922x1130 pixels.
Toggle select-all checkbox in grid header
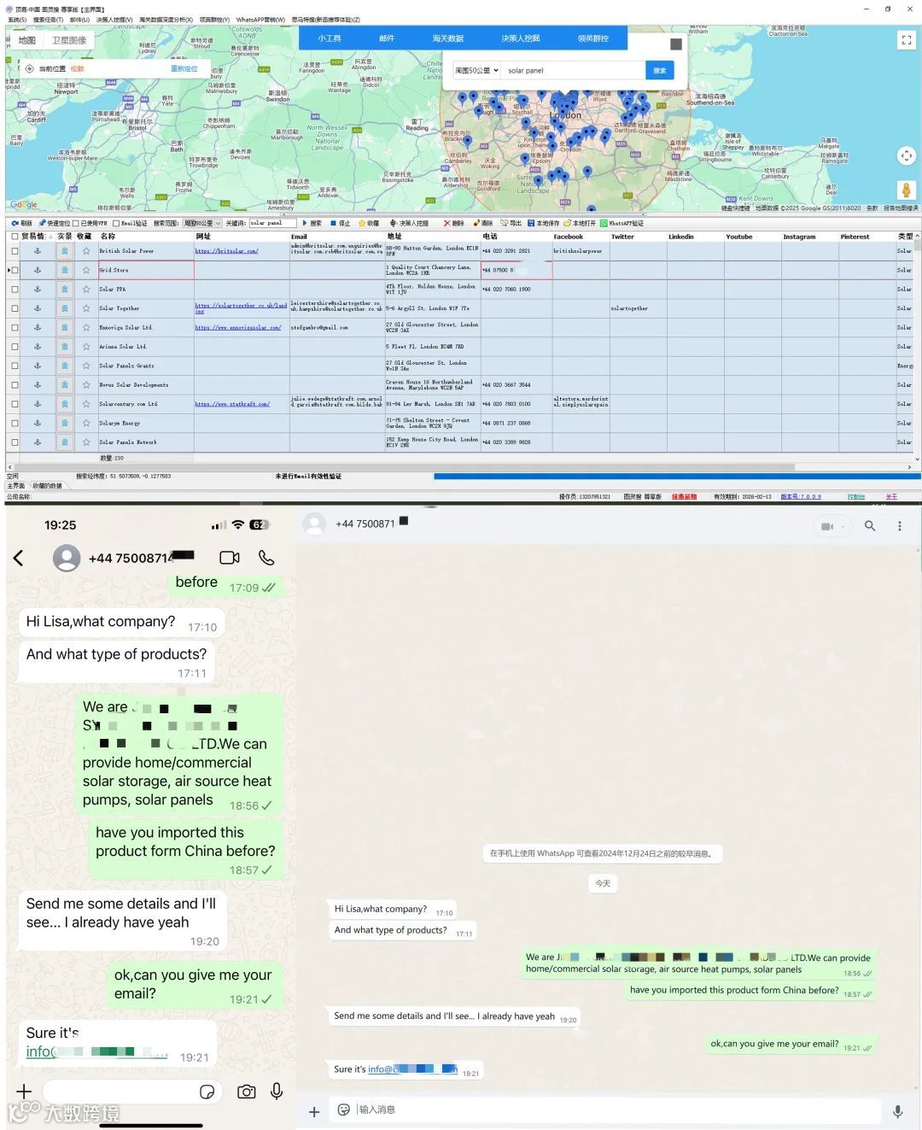pos(15,237)
